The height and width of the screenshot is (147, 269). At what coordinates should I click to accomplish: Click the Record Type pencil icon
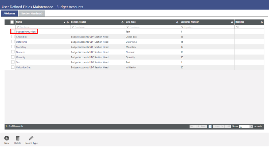(x=31, y=138)
